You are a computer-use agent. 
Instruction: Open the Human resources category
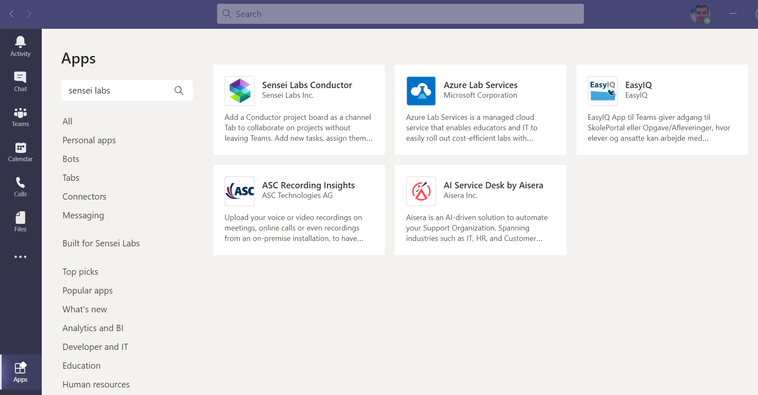pyautogui.click(x=96, y=385)
